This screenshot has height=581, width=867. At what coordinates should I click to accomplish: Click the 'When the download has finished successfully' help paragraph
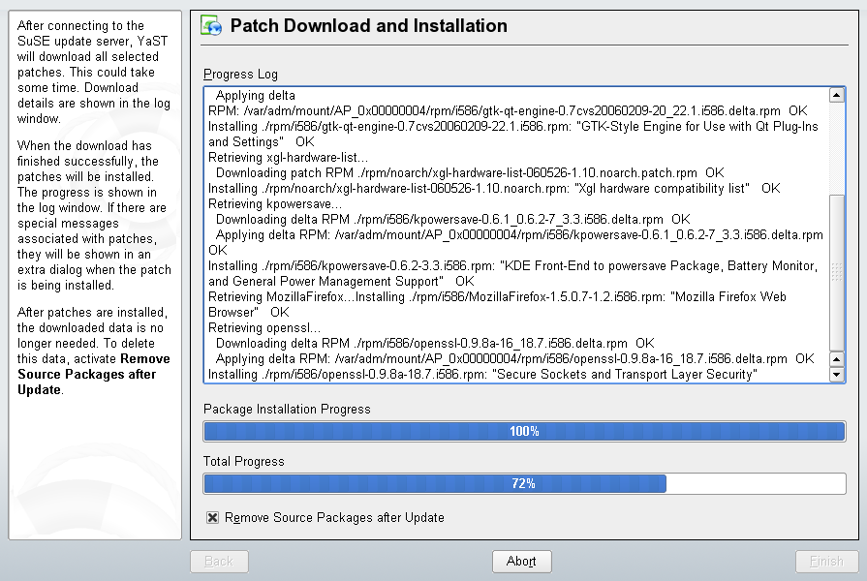point(94,216)
